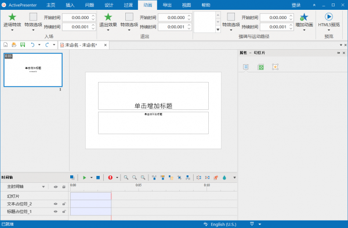Select slide 1 thumbnail
This screenshot has height=228, width=348.
(x=33, y=69)
